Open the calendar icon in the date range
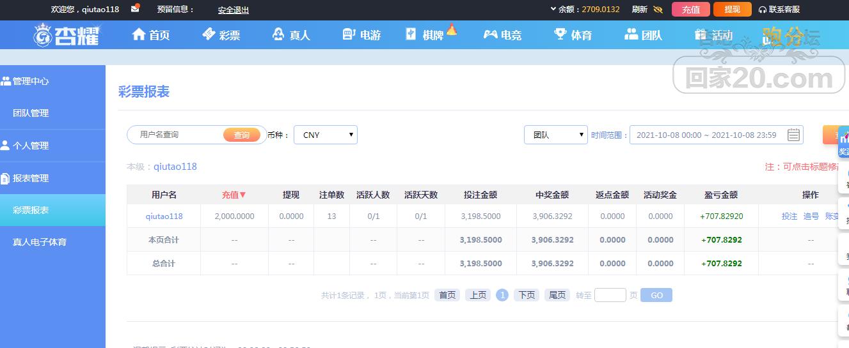 click(793, 135)
